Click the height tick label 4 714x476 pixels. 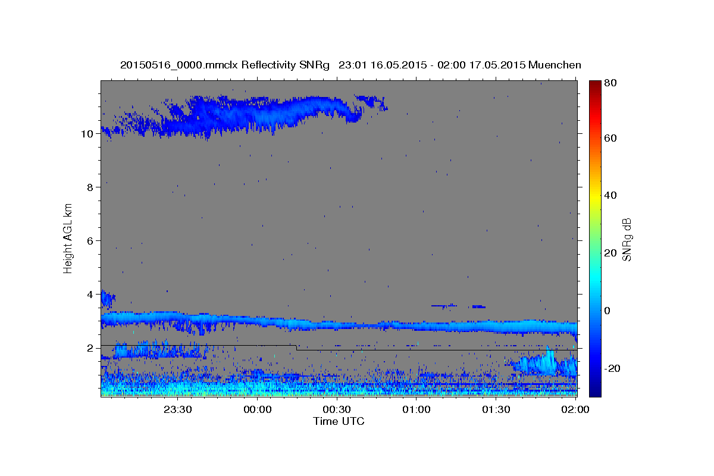click(x=91, y=295)
